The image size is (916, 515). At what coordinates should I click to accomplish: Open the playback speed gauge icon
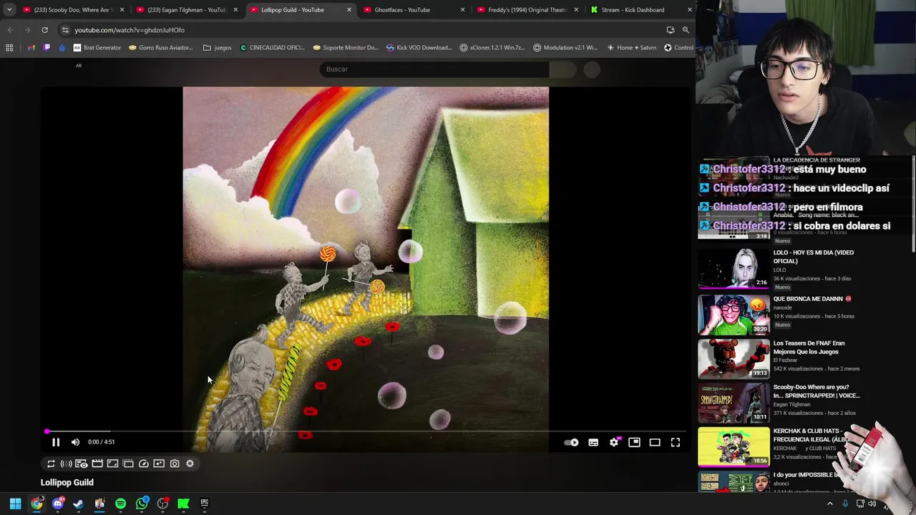[x=144, y=463]
